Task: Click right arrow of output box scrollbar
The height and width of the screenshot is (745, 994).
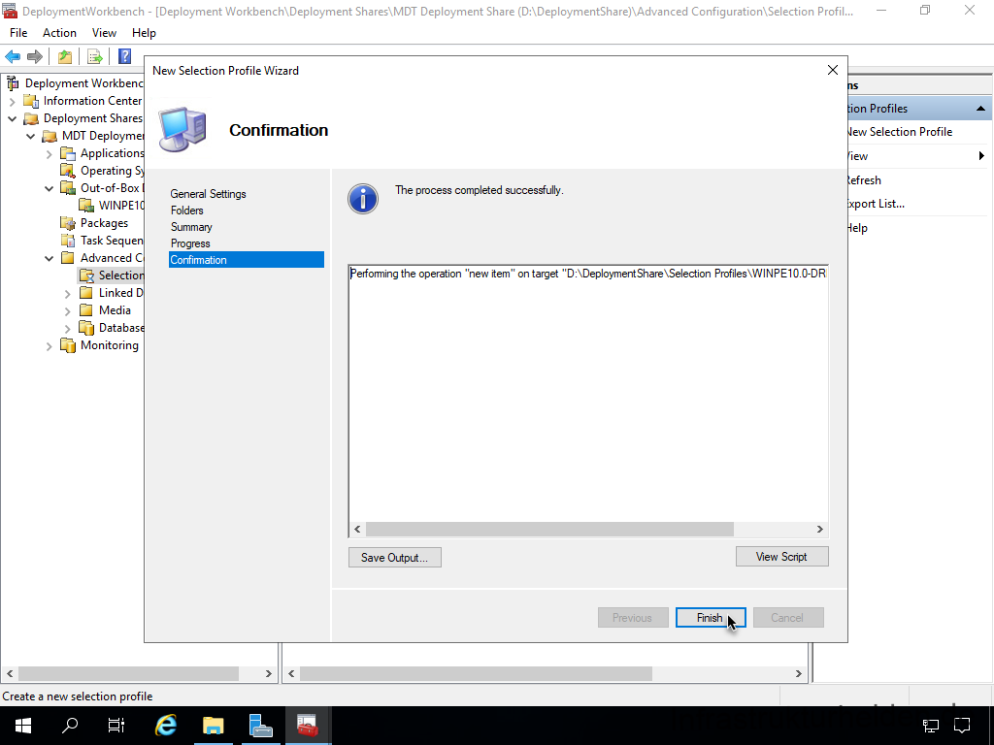Action: (x=819, y=529)
